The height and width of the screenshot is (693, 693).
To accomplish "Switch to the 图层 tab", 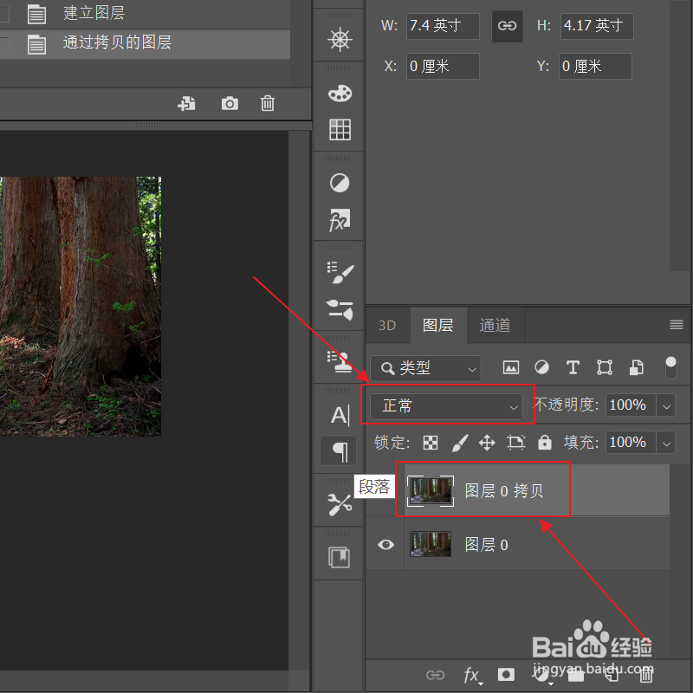I will pyautogui.click(x=438, y=326).
